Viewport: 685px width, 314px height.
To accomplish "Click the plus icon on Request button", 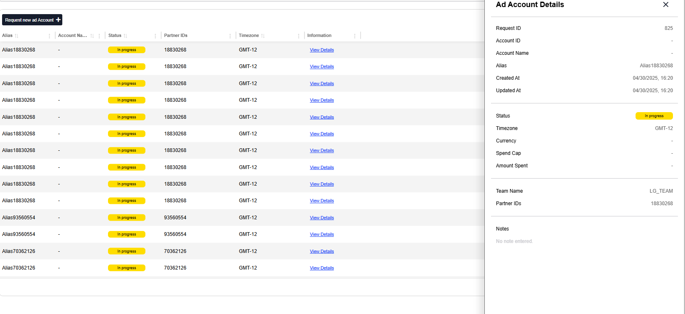I will pos(58,20).
